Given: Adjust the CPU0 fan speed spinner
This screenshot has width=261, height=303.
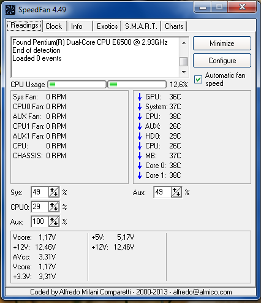Looking at the screenshot, I should point(54,207).
